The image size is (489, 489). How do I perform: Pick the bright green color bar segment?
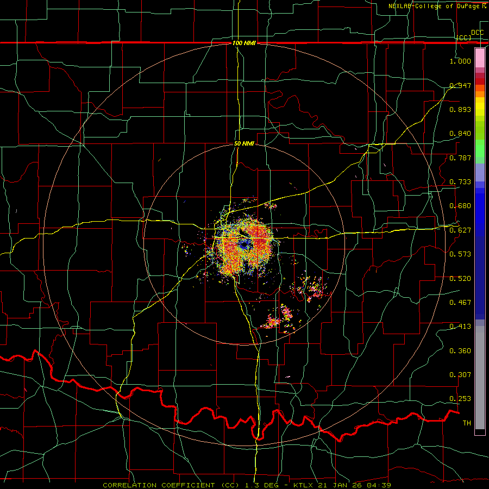tap(480, 148)
